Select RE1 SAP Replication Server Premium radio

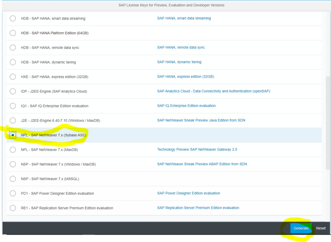(x=13, y=208)
